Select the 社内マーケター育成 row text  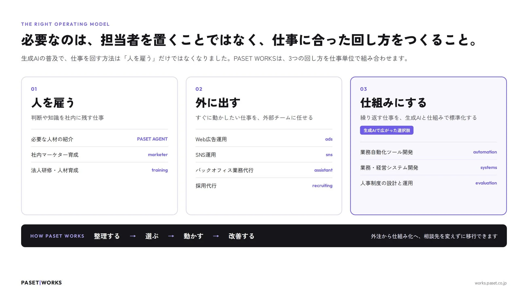tap(55, 155)
